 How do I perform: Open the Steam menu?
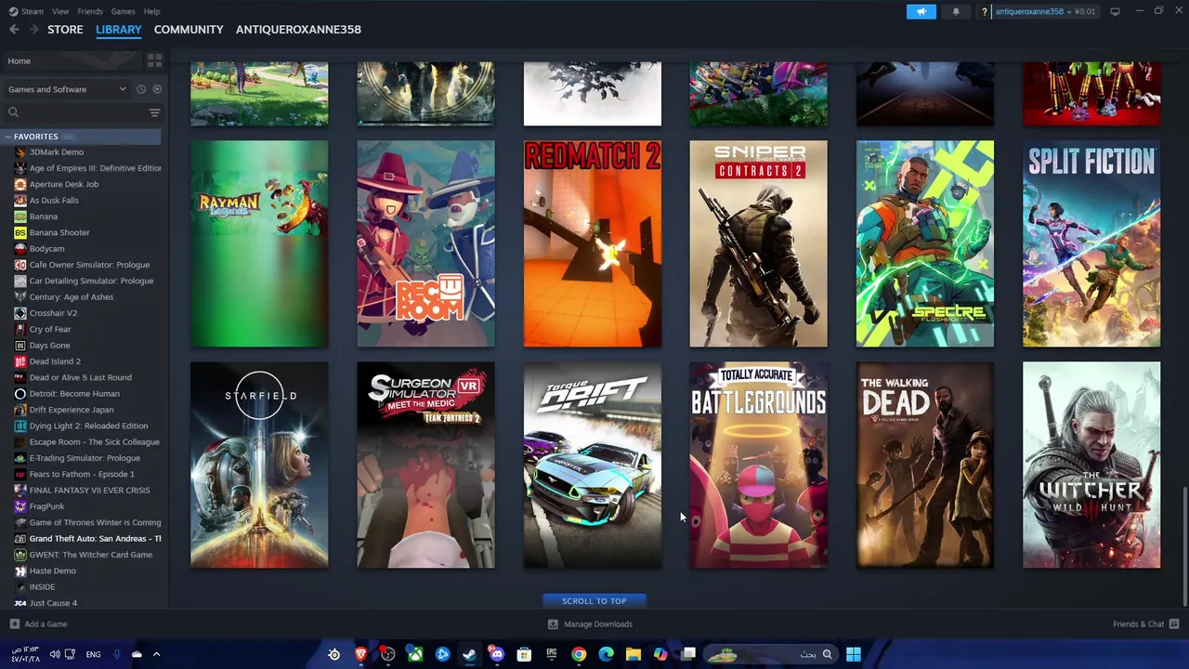pos(26,11)
